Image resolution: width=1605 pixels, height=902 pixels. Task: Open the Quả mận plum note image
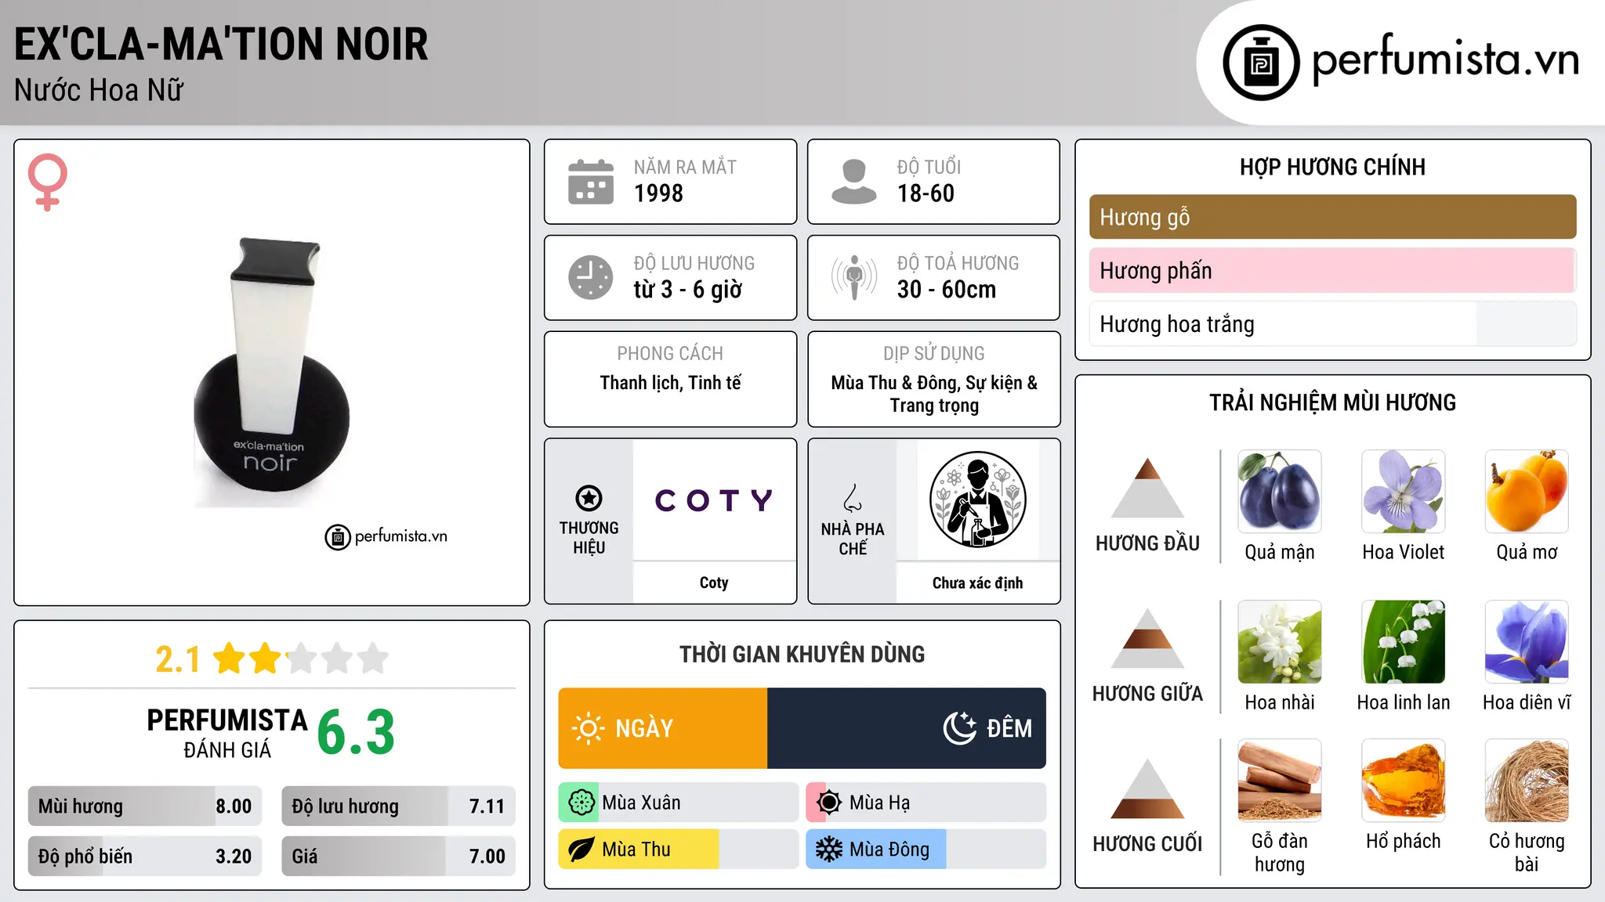coord(1279,492)
